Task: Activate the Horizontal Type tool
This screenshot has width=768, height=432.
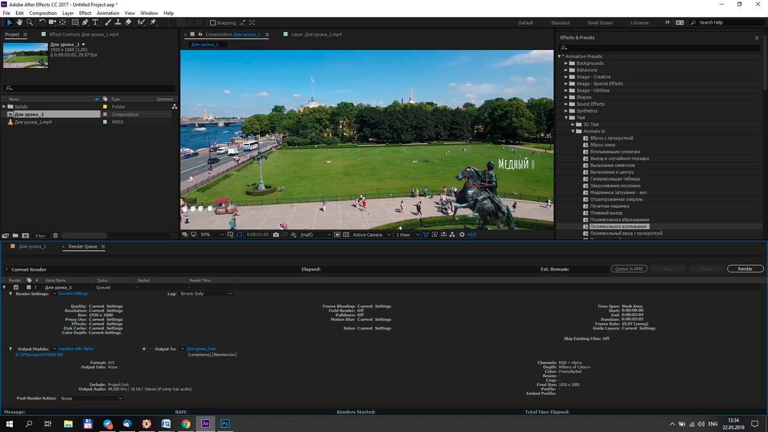Action: coord(95,22)
